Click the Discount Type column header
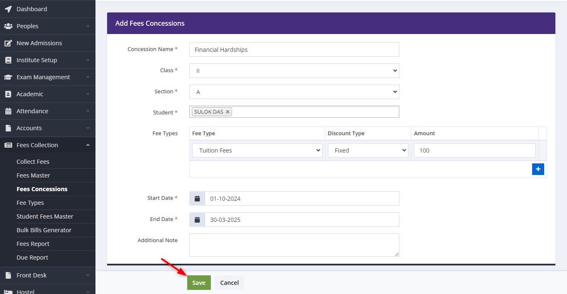This screenshot has height=294, width=567. 346,134
